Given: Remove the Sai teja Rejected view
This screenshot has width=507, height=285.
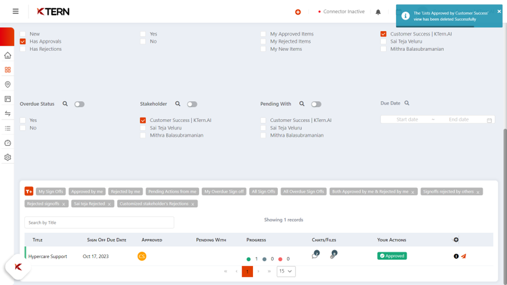Looking at the screenshot, I should (x=109, y=204).
